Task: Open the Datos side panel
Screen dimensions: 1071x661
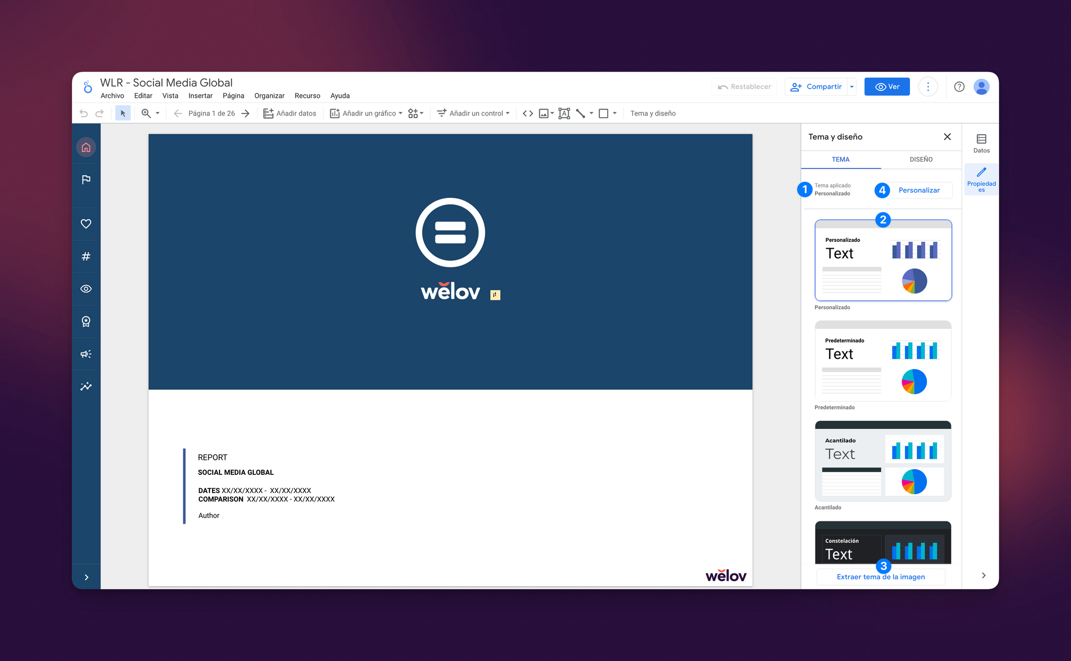Action: [981, 143]
